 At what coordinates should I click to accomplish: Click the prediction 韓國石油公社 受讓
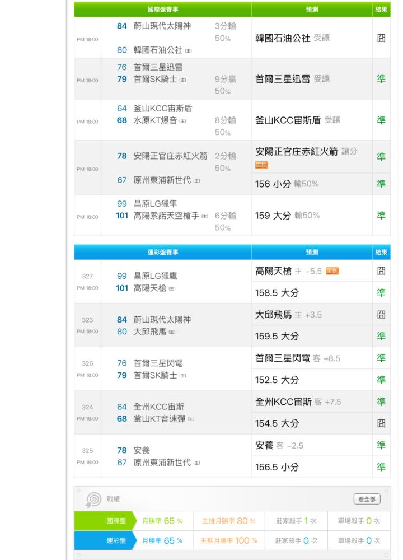pos(292,38)
